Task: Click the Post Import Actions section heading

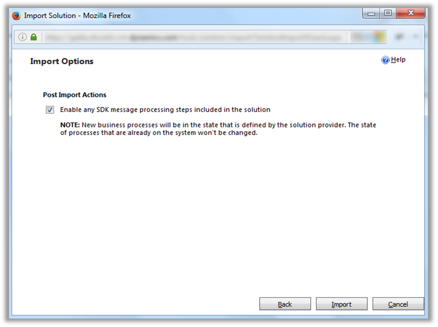Action: (74, 95)
